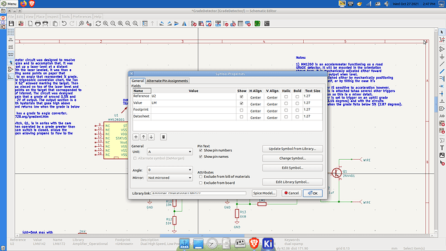The height and width of the screenshot is (251, 446).
Task: Uncheck Show pin names
Action: pos(201,157)
